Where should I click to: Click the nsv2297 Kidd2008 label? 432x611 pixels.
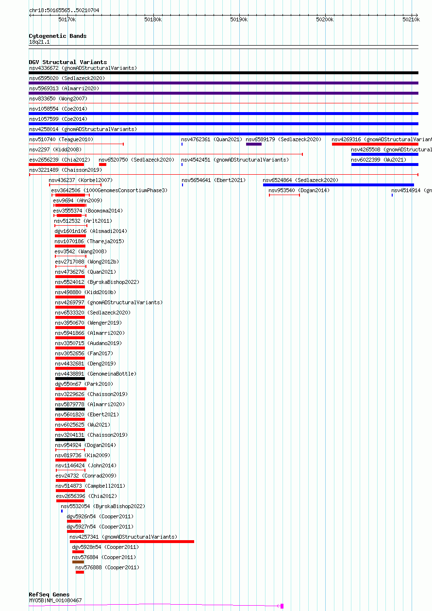click(55, 149)
